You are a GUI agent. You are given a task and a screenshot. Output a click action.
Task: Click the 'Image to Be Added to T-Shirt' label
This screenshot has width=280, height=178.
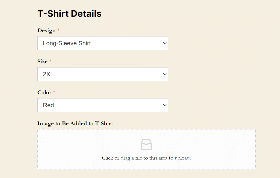(75, 123)
